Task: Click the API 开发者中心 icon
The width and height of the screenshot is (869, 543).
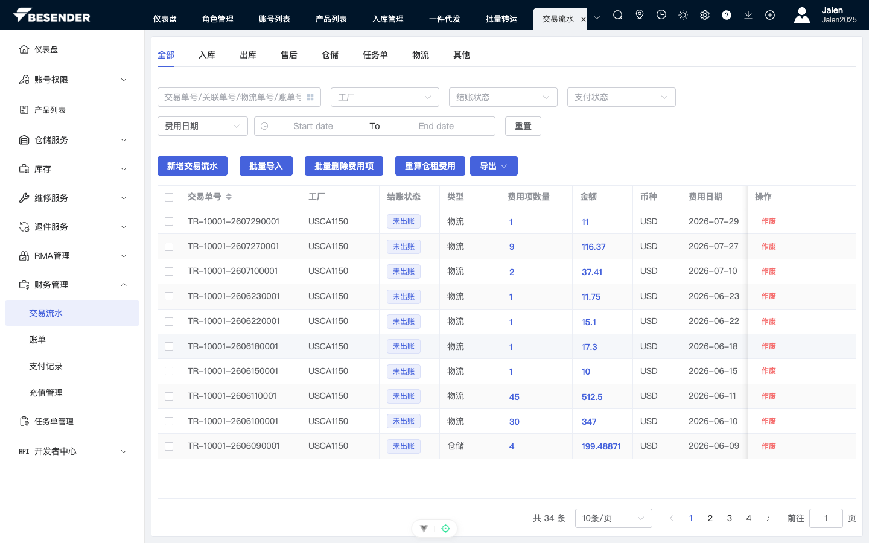Action: coord(24,451)
